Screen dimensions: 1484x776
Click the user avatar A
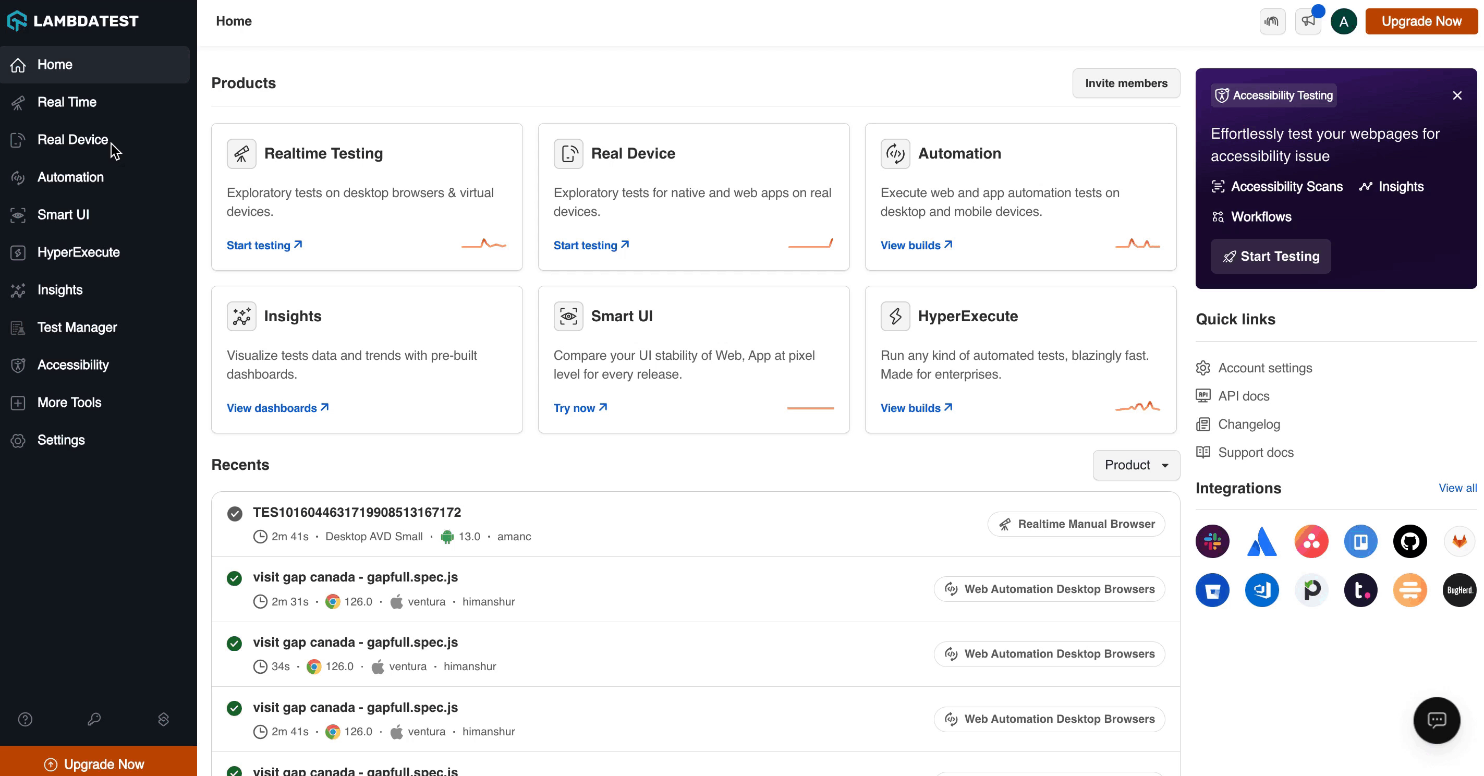pyautogui.click(x=1343, y=21)
